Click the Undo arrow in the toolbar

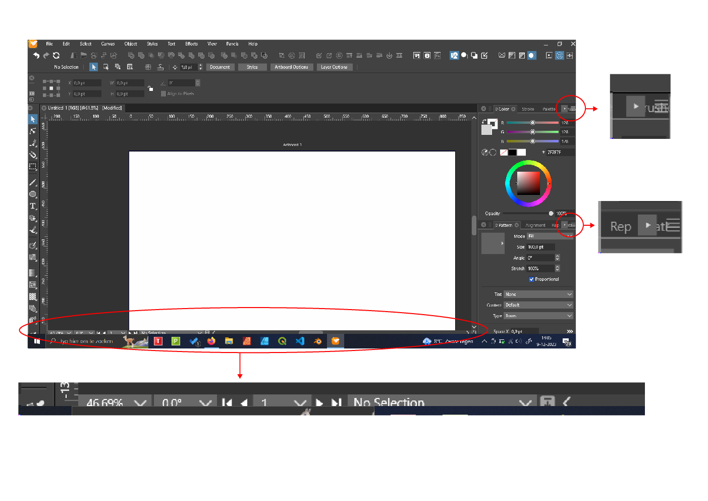36,56
